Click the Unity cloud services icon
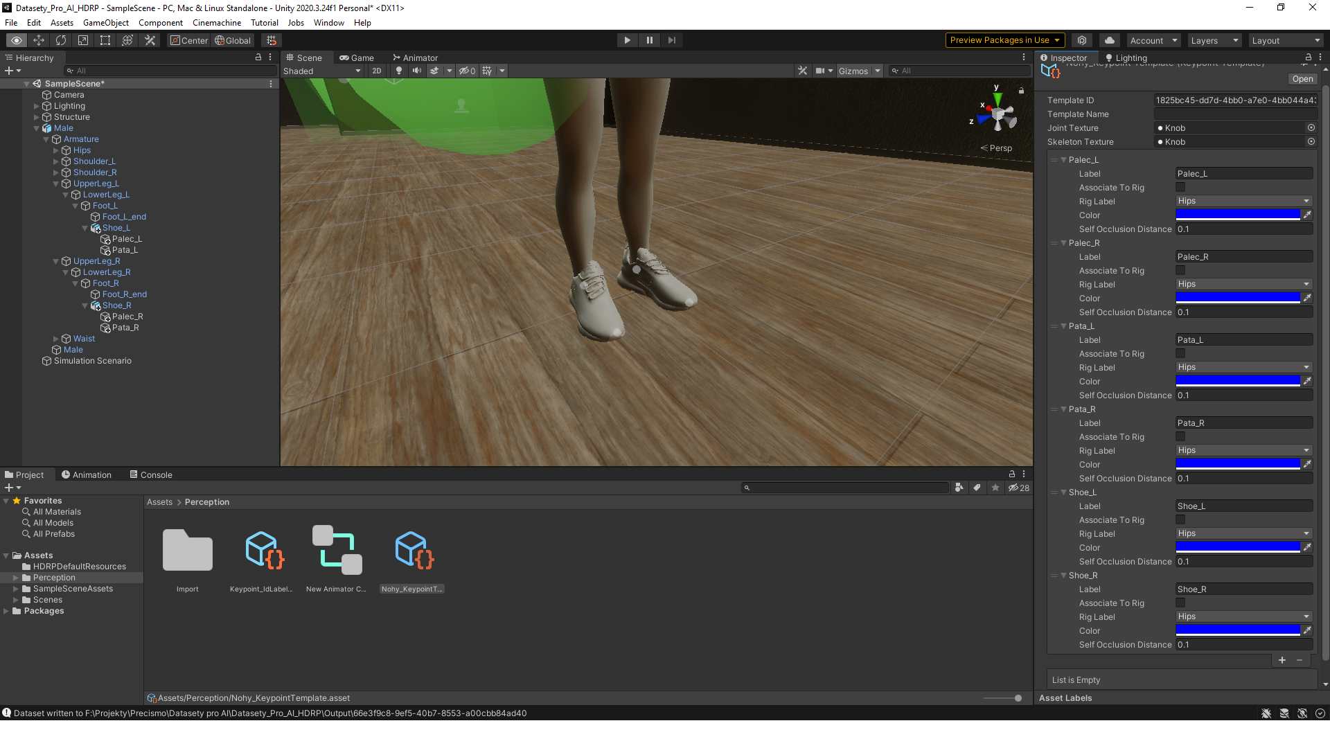Image resolution: width=1330 pixels, height=748 pixels. click(1108, 40)
